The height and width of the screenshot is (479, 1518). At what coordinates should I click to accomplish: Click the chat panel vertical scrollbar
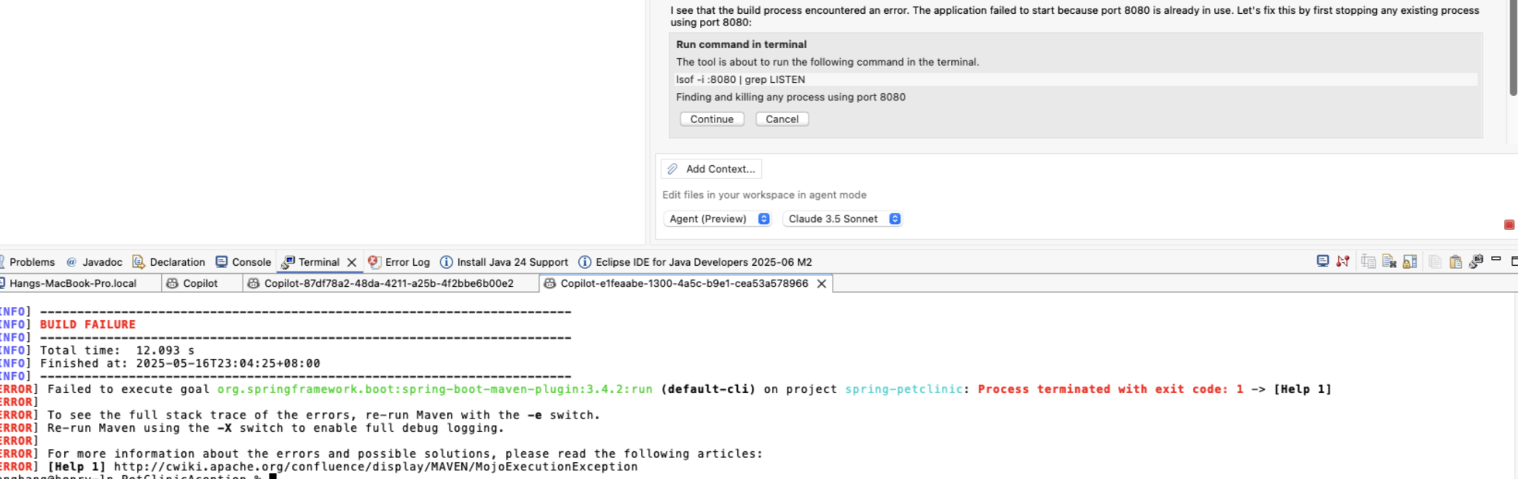1512,48
